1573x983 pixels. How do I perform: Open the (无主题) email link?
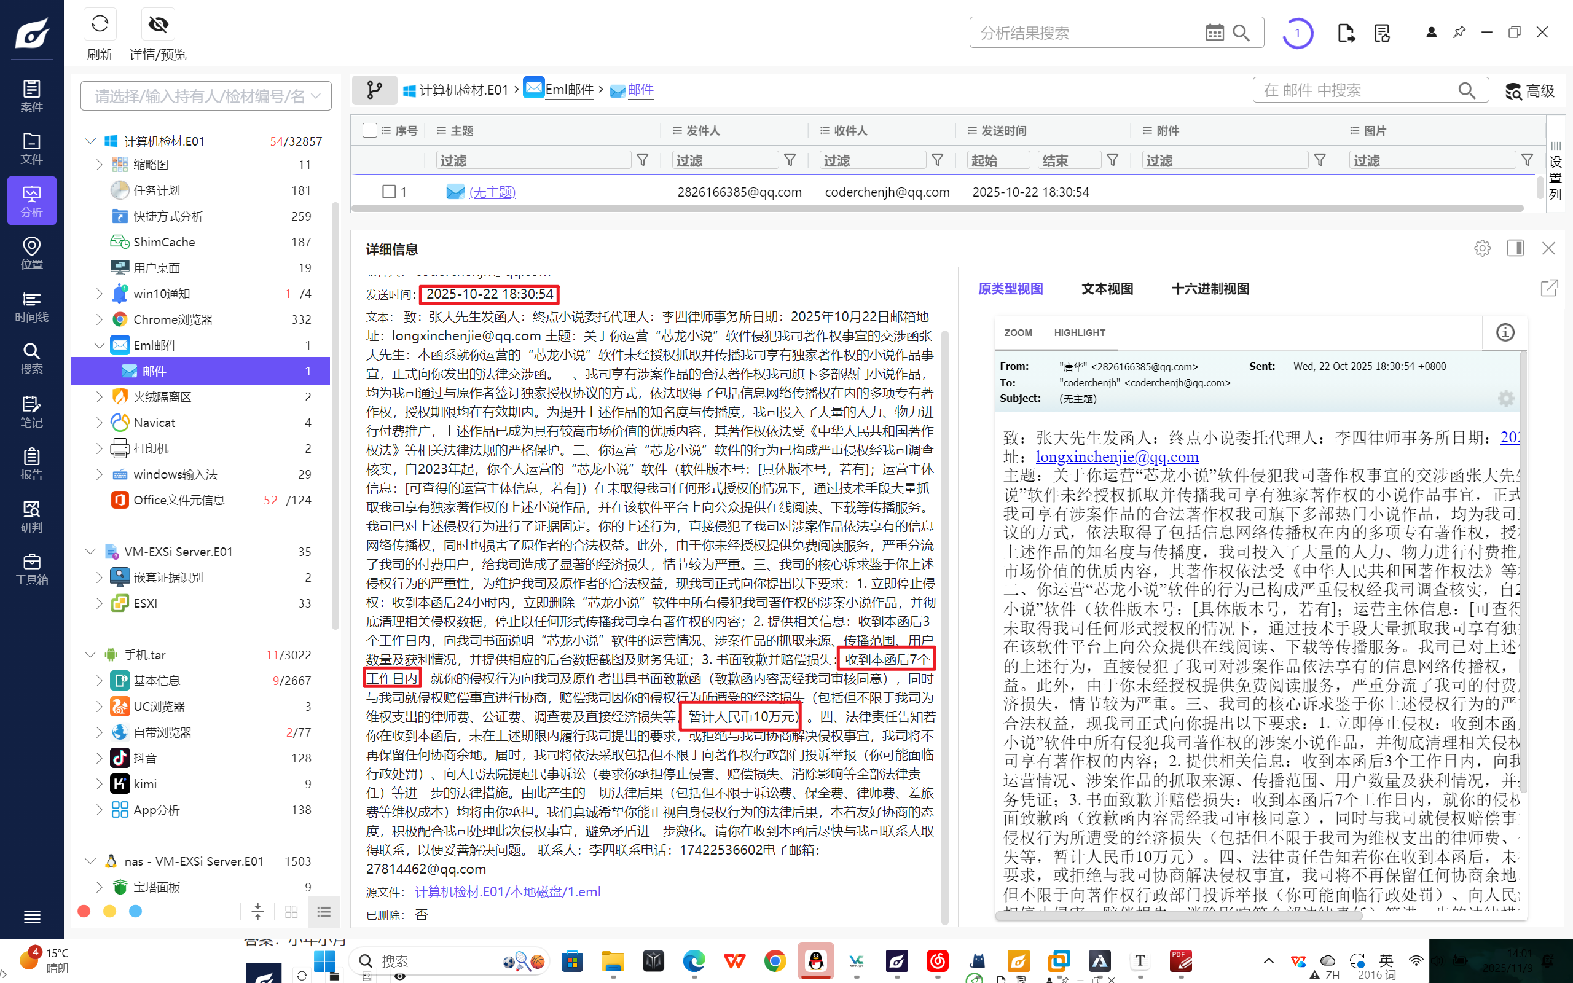click(x=492, y=192)
